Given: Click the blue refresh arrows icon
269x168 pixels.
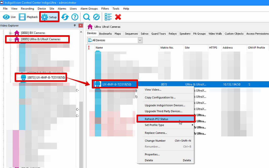Looking at the screenshot, I should pyautogui.click(x=65, y=17).
